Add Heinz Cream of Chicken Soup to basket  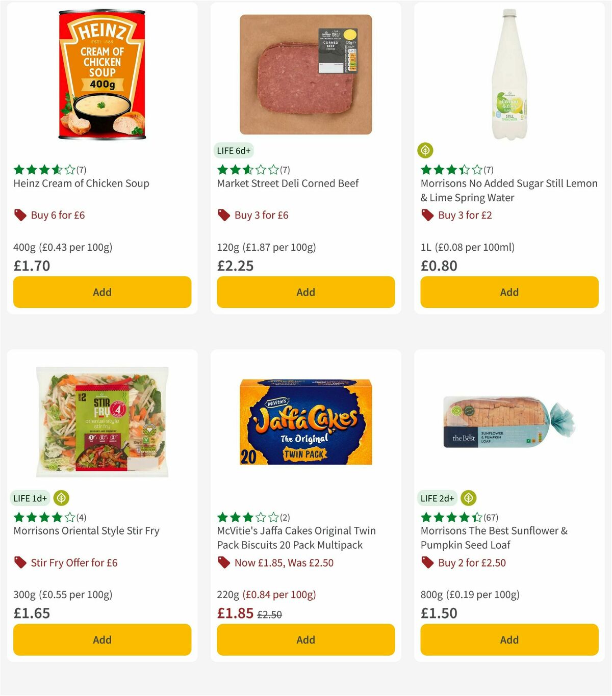(102, 292)
